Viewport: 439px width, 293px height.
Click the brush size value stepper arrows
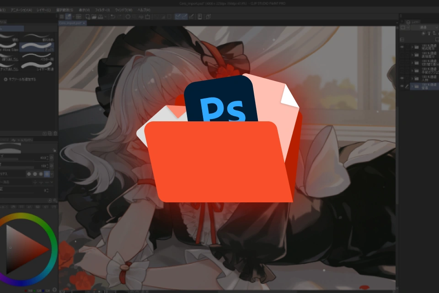point(48,158)
